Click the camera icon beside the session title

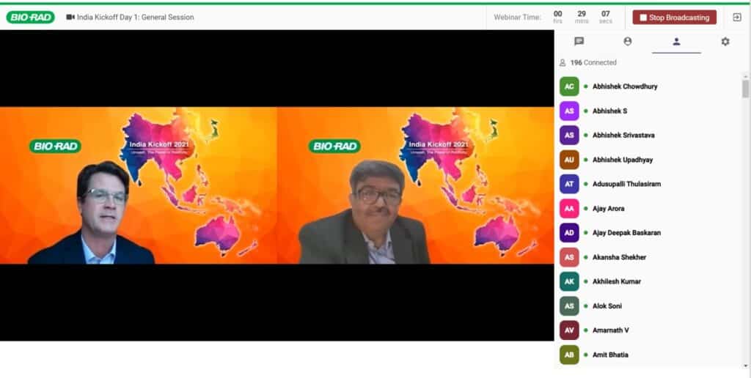pyautogui.click(x=70, y=17)
